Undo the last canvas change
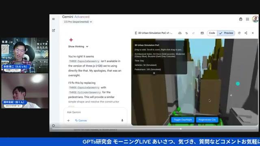The image size is (260, 146). tap(186, 33)
